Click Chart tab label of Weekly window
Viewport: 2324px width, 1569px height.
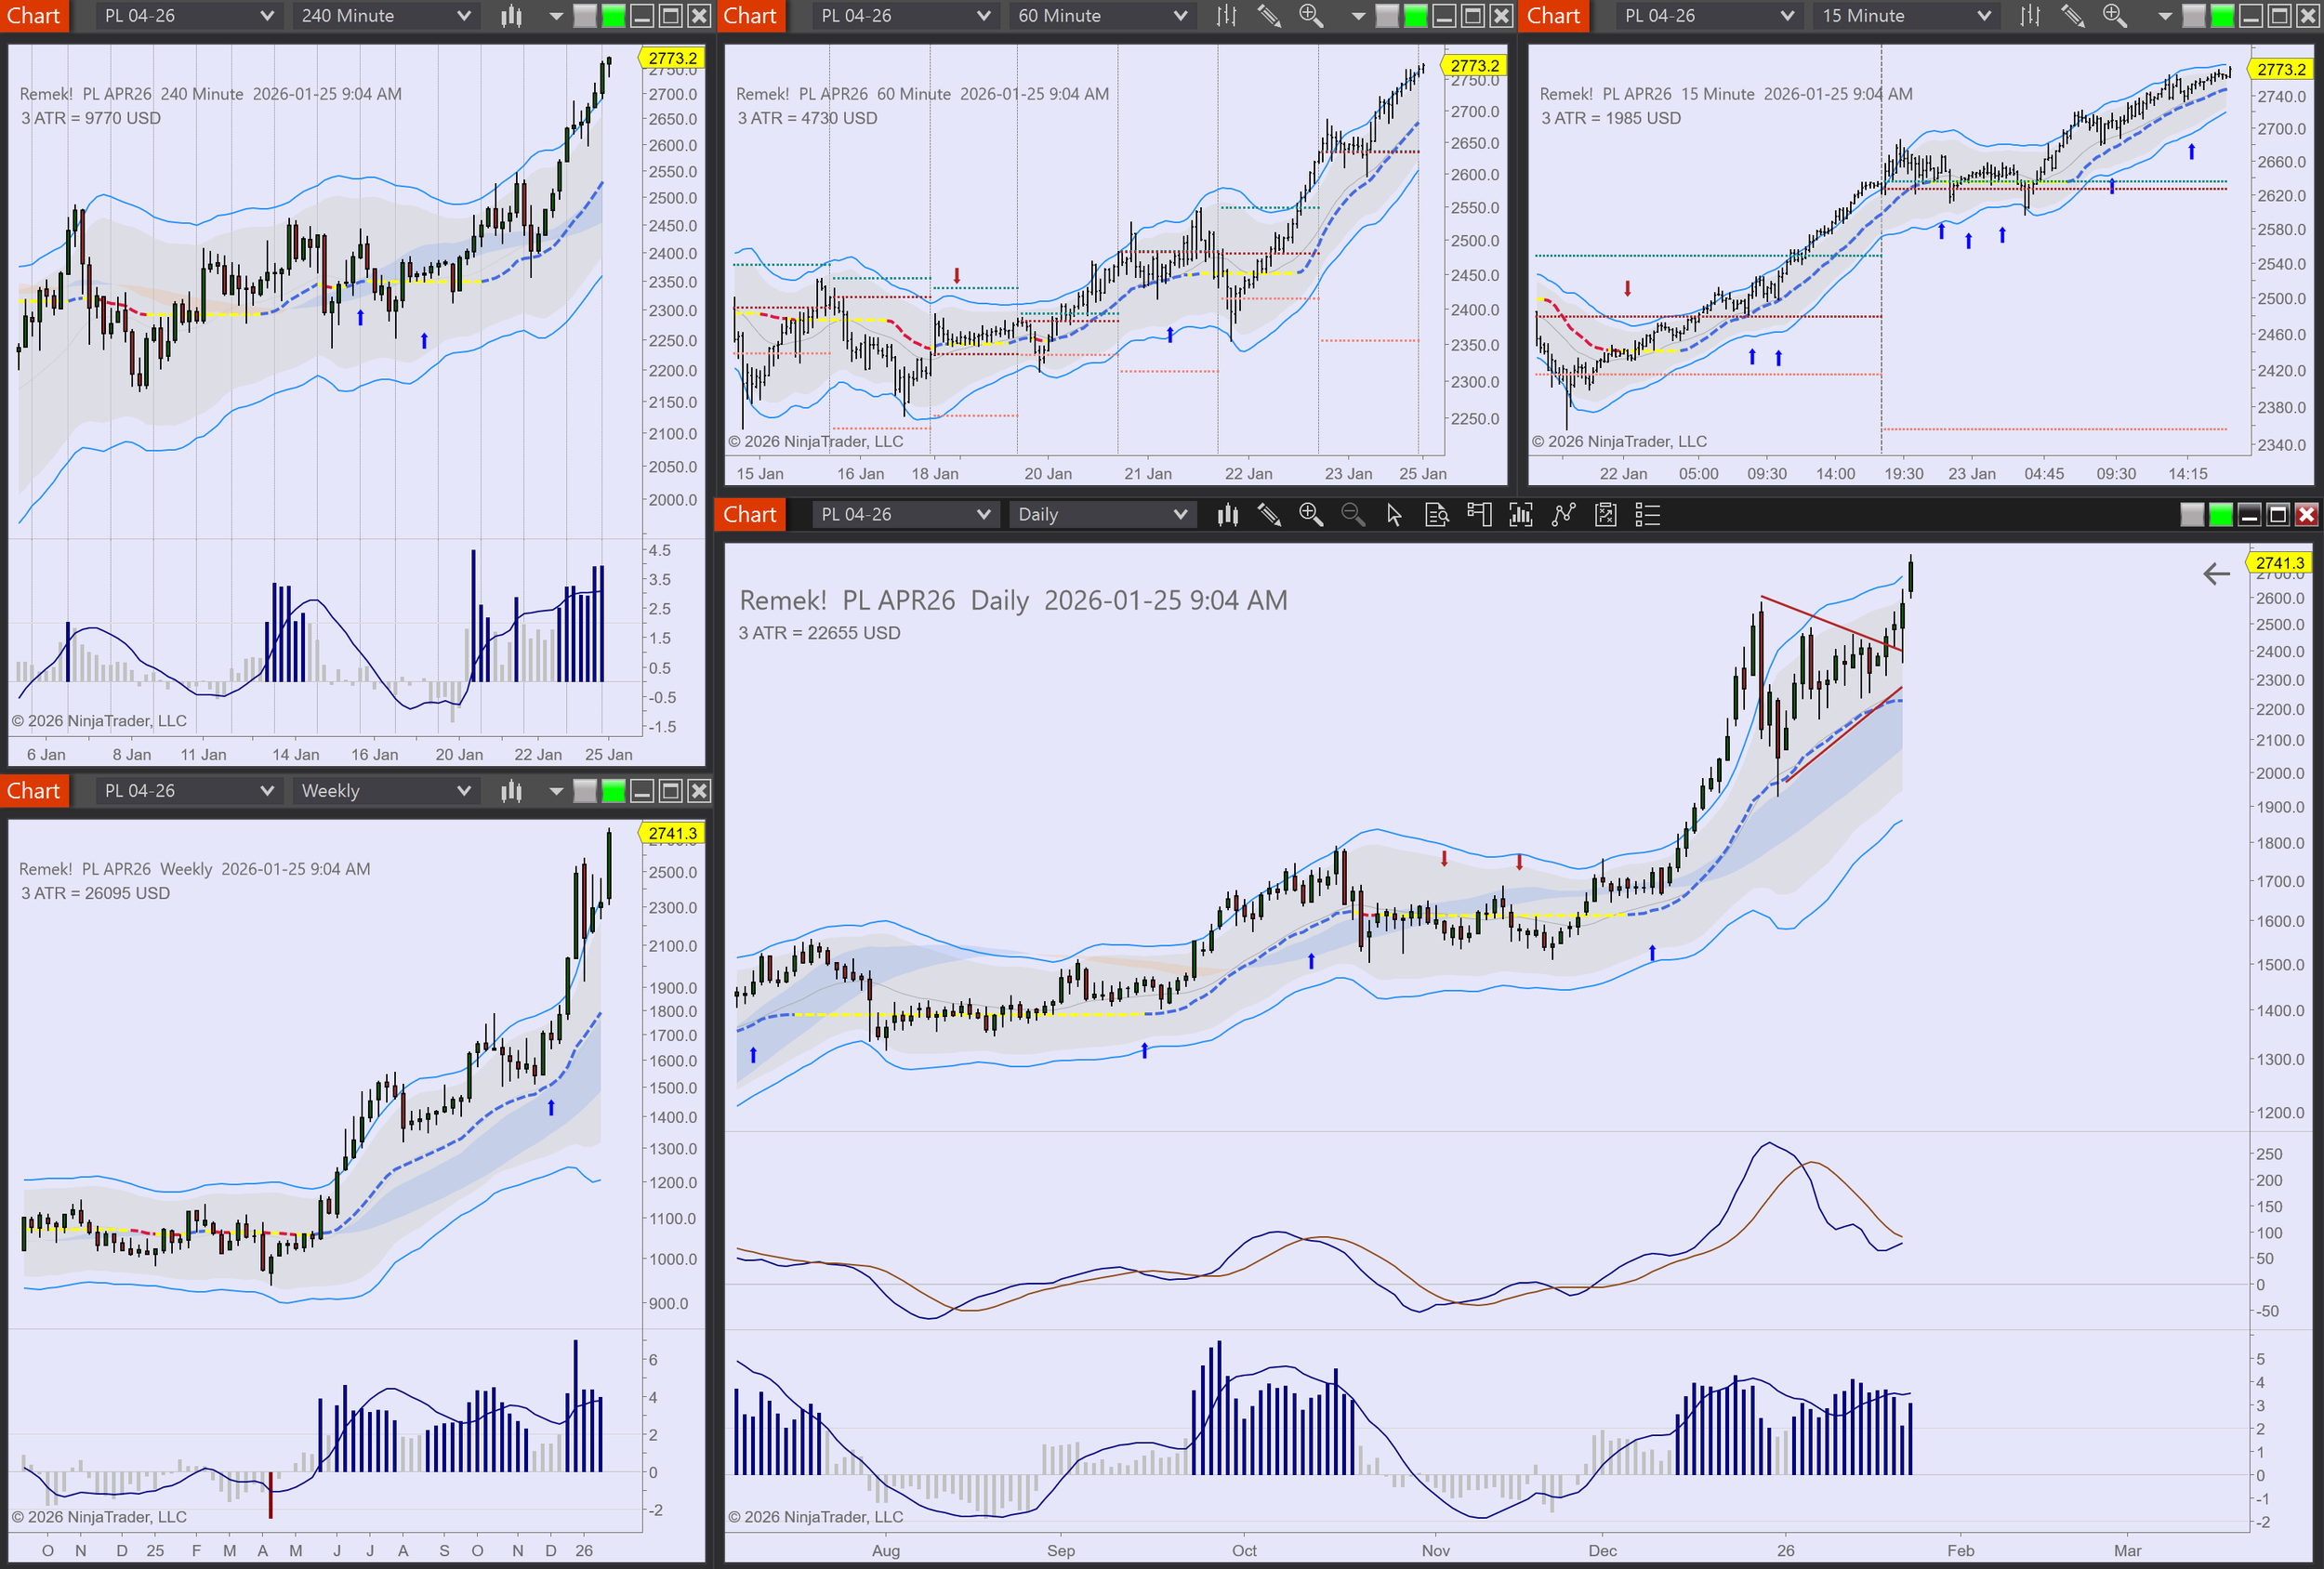tap(34, 791)
